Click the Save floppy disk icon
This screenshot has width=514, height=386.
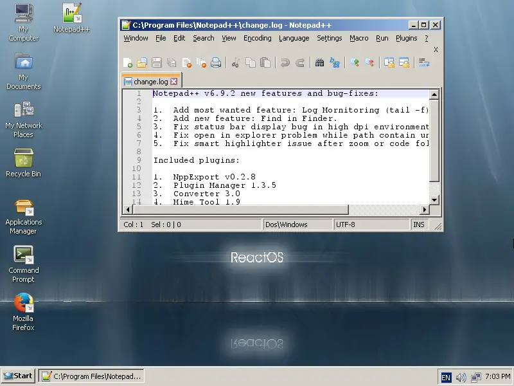point(157,62)
